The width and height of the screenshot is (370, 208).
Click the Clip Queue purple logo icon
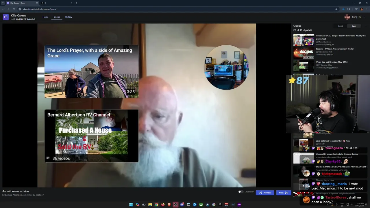coord(6,17)
